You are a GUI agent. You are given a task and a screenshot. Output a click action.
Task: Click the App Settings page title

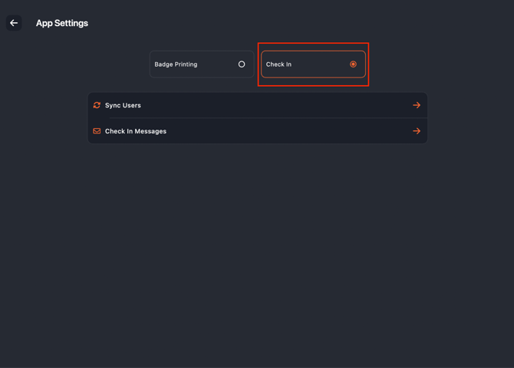coord(62,23)
